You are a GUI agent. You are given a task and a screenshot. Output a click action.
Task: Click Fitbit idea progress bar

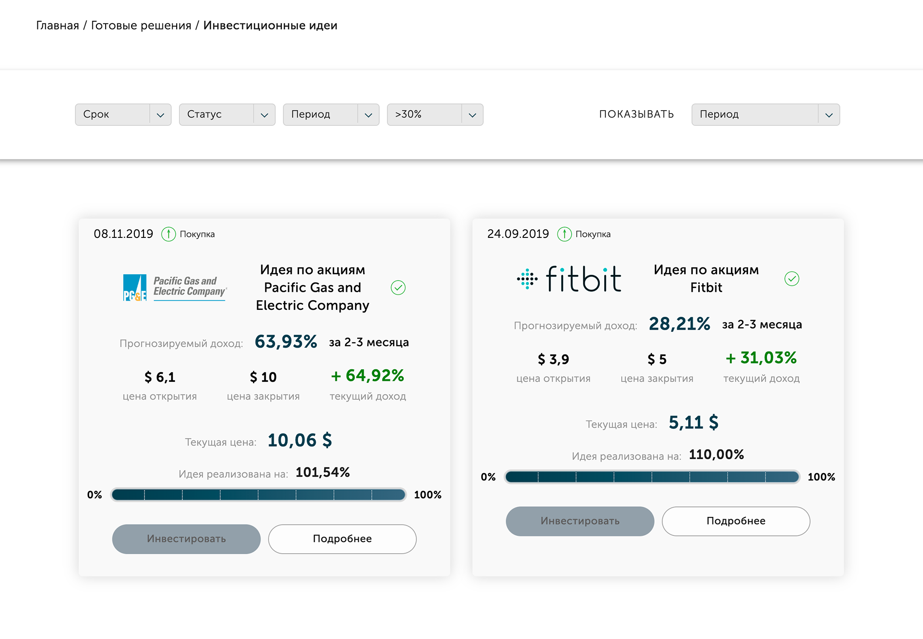pos(652,477)
